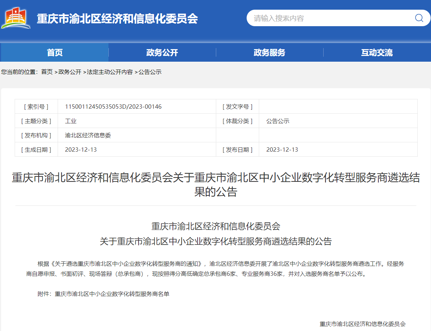This screenshot has width=431, height=331.
Task: Open the 政务服务 navigation tab
Action: (x=270, y=53)
